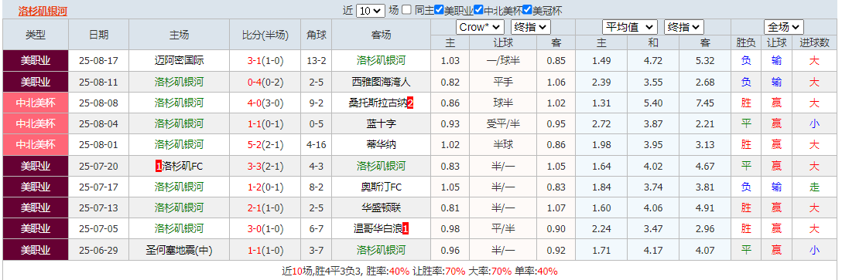Toggle the 同主 checkbox

[407, 10]
